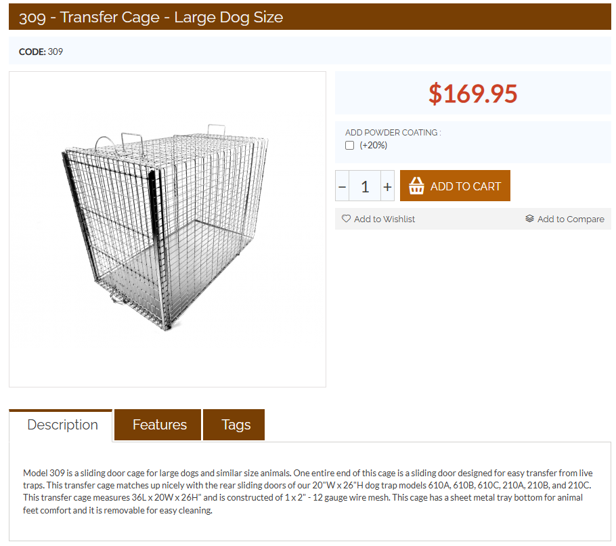This screenshot has height=546, width=616.
Task: Click the Add to Wishlist link
Action: (384, 219)
